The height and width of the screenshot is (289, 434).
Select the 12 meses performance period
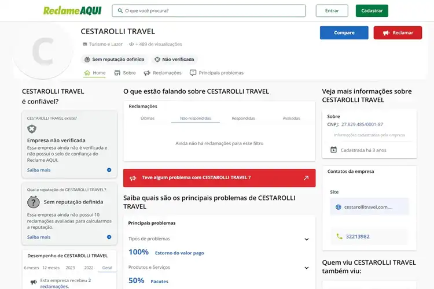51,268
